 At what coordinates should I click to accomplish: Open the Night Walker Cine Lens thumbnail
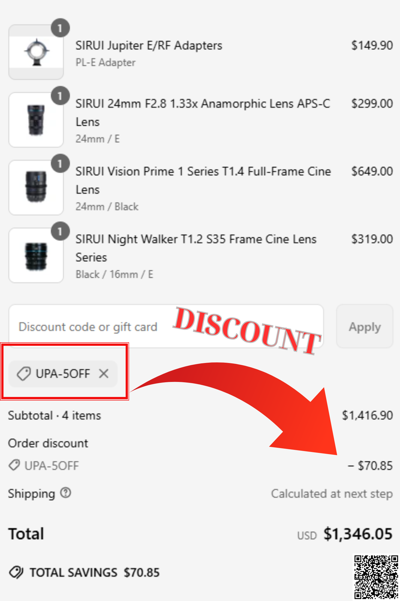coord(36,255)
